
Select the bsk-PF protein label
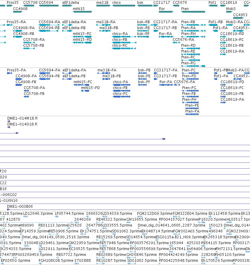[x=144, y=82]
